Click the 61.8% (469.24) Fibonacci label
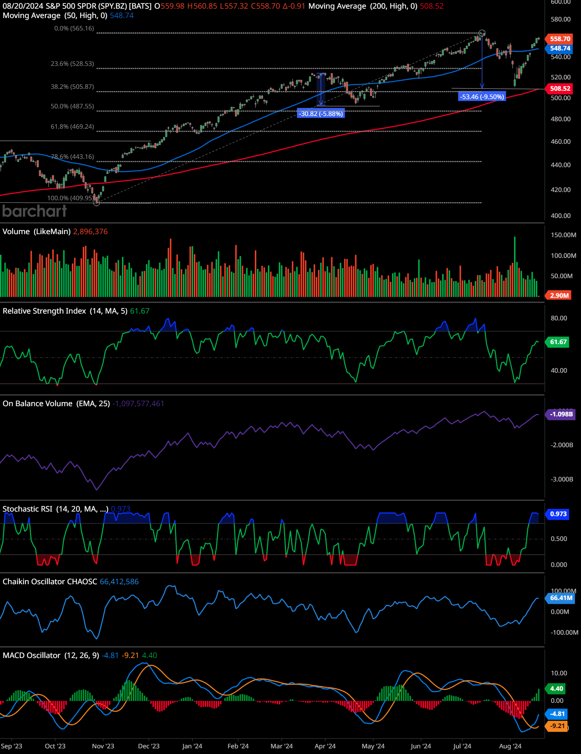The width and height of the screenshot is (581, 754). [x=72, y=126]
